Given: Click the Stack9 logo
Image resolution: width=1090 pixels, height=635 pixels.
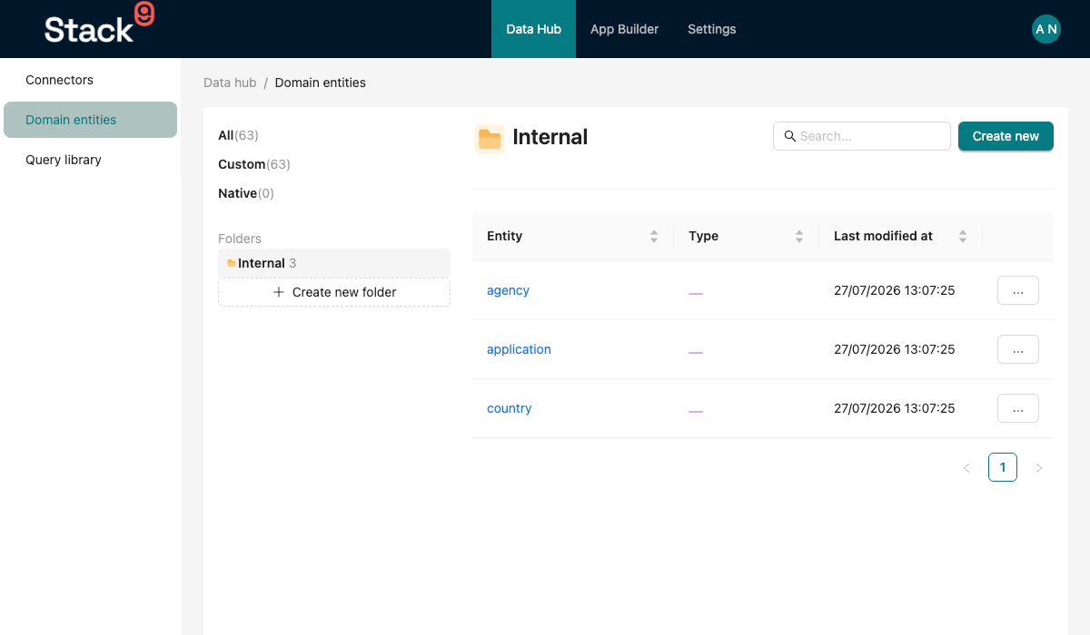Looking at the screenshot, I should 99,24.
